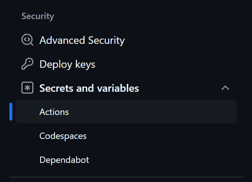The height and width of the screenshot is (182, 252).
Task: Click space between Secrets label and chevron
Action: coord(180,88)
